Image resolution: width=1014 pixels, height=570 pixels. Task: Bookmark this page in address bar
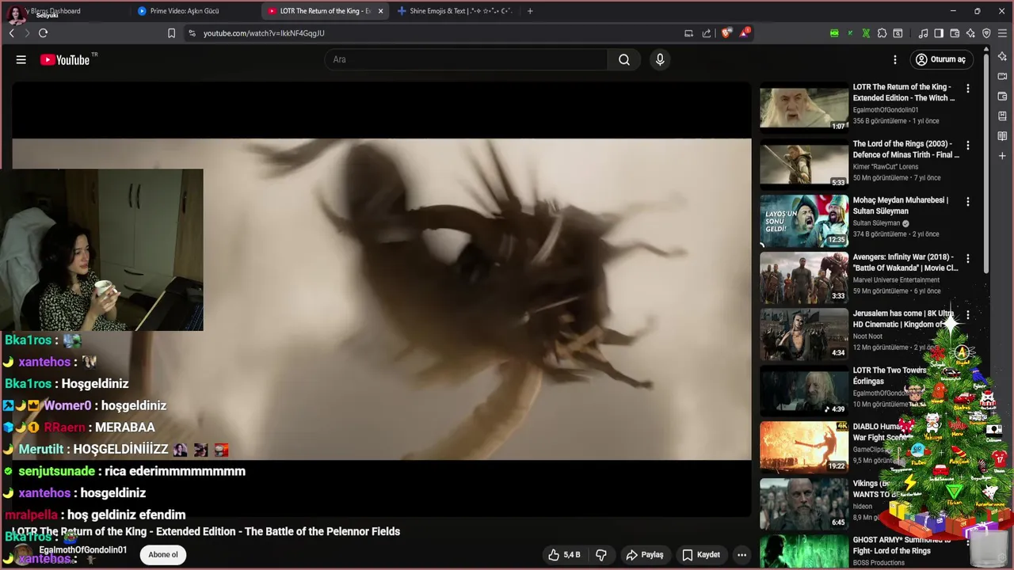(x=171, y=33)
